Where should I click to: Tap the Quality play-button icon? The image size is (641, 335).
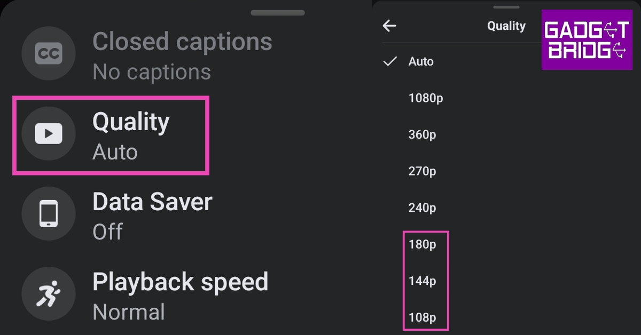(48, 133)
